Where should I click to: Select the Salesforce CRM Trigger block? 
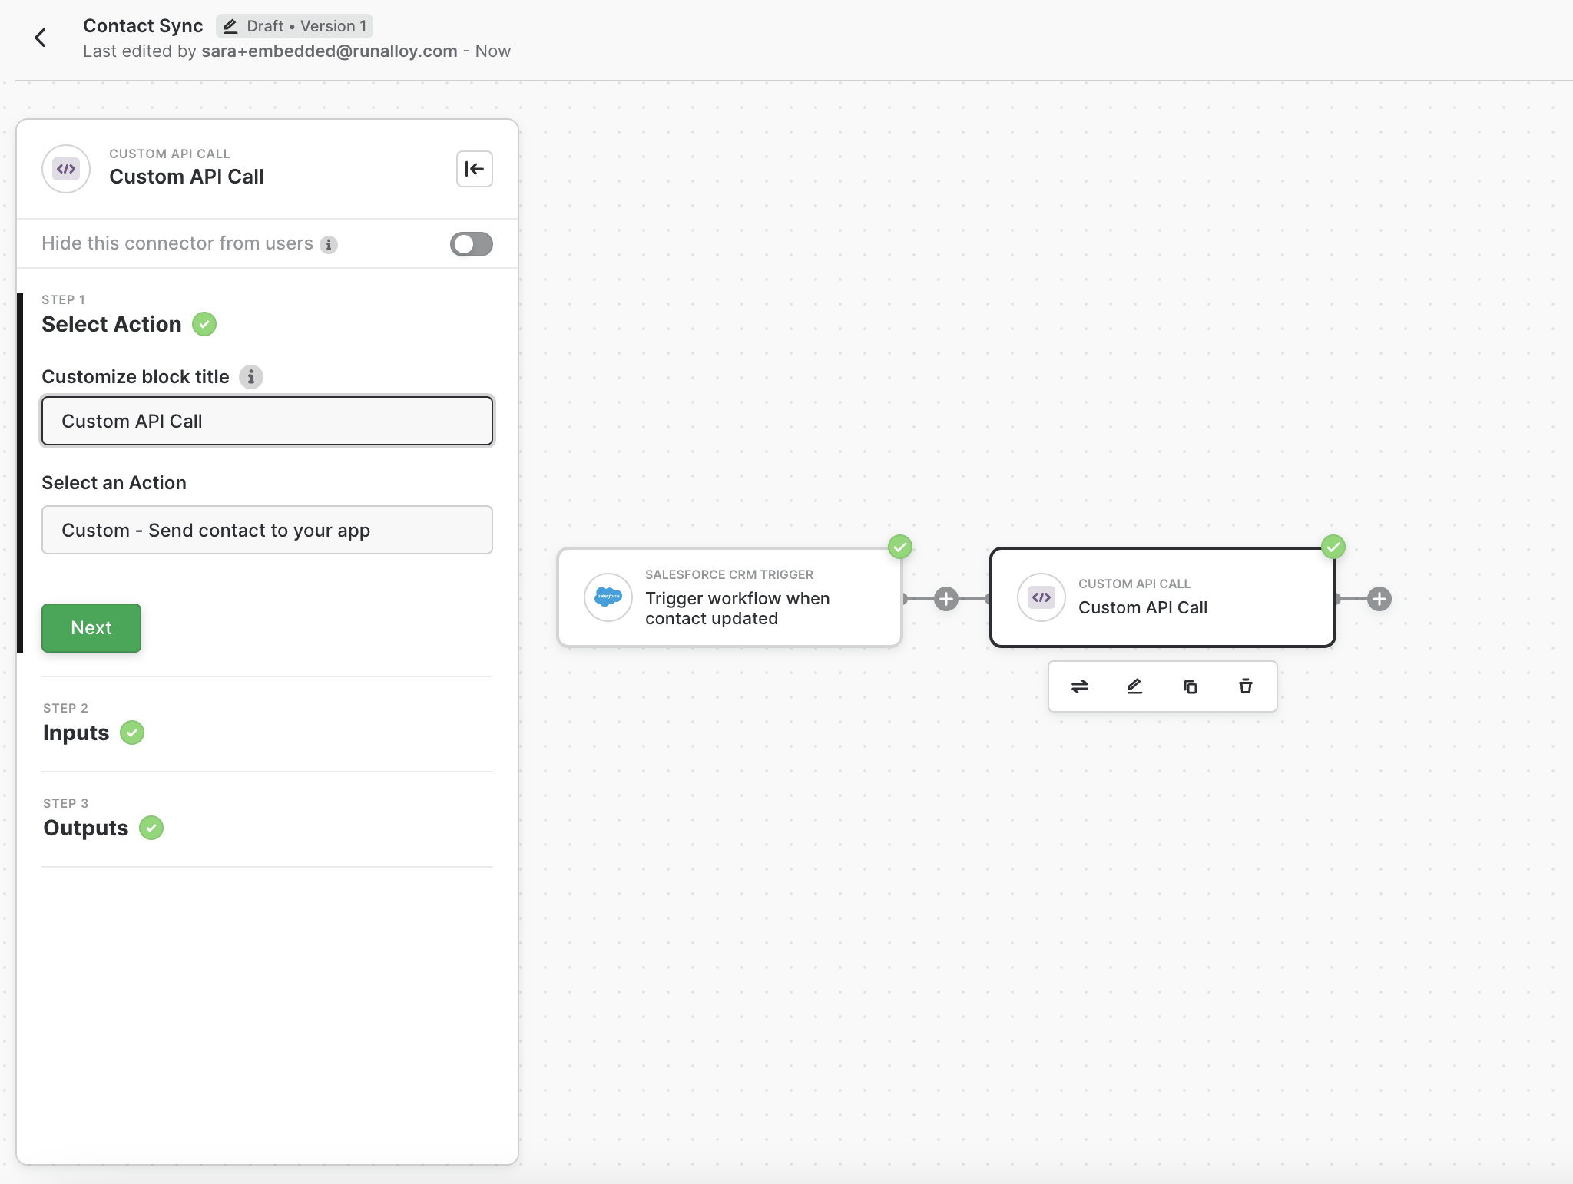[729, 598]
